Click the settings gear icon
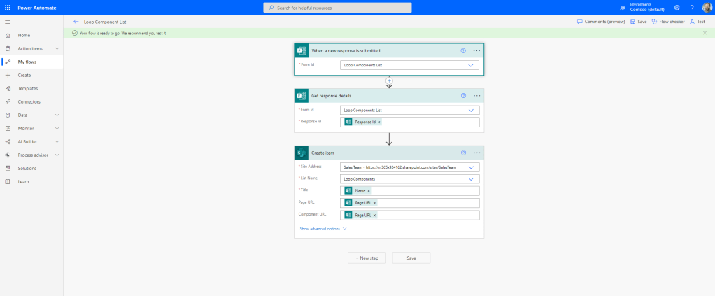Viewport: 715px width, 296px height. 677,7
